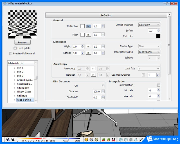Click the Materials List scroll down arrow
The width and height of the screenshot is (180, 144).
(36, 101)
